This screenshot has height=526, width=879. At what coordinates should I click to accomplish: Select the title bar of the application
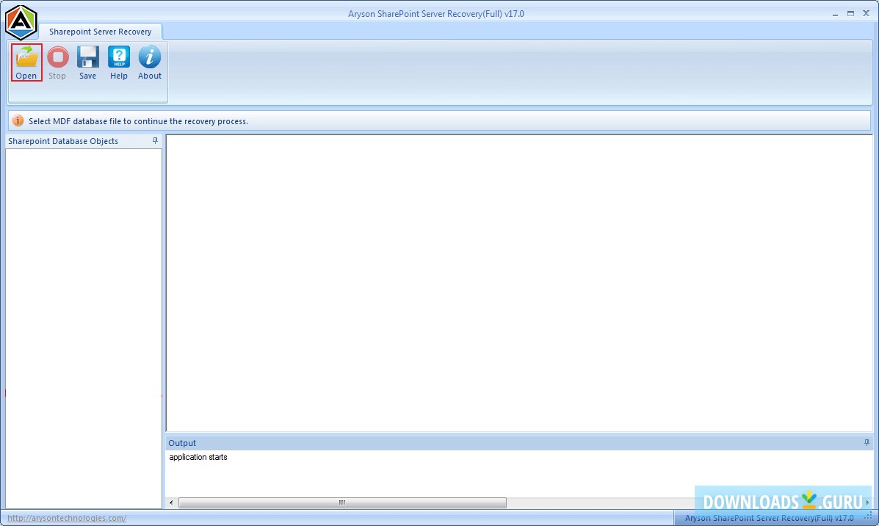pyautogui.click(x=436, y=12)
